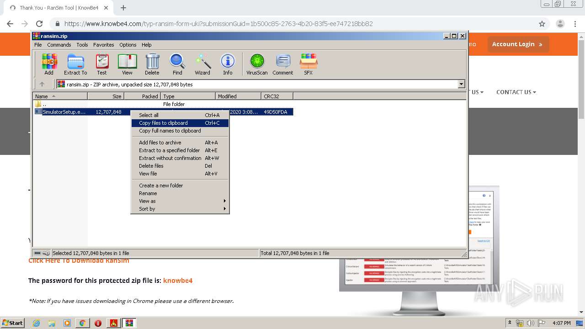Open the File menu in WinRAR
The image size is (585, 329).
(38, 45)
